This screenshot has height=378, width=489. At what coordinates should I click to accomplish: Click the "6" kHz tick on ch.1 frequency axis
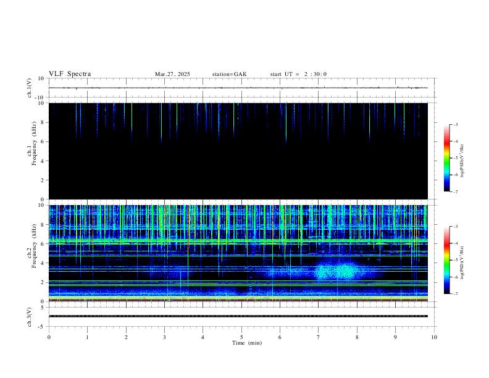43,141
